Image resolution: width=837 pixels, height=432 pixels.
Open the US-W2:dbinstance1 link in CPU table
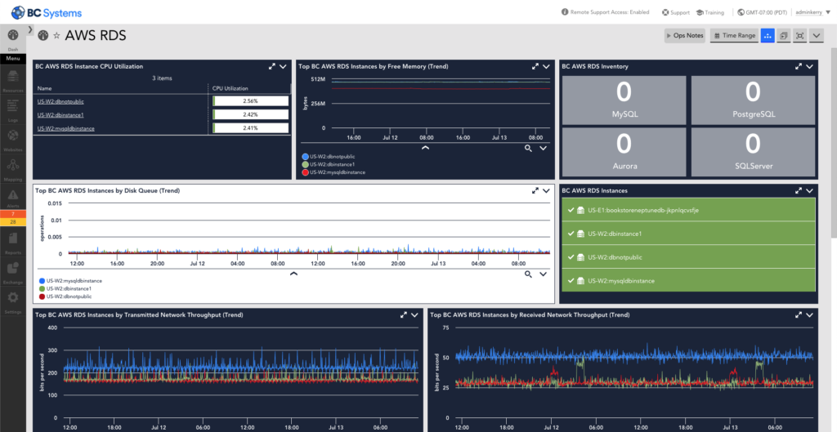click(60, 114)
